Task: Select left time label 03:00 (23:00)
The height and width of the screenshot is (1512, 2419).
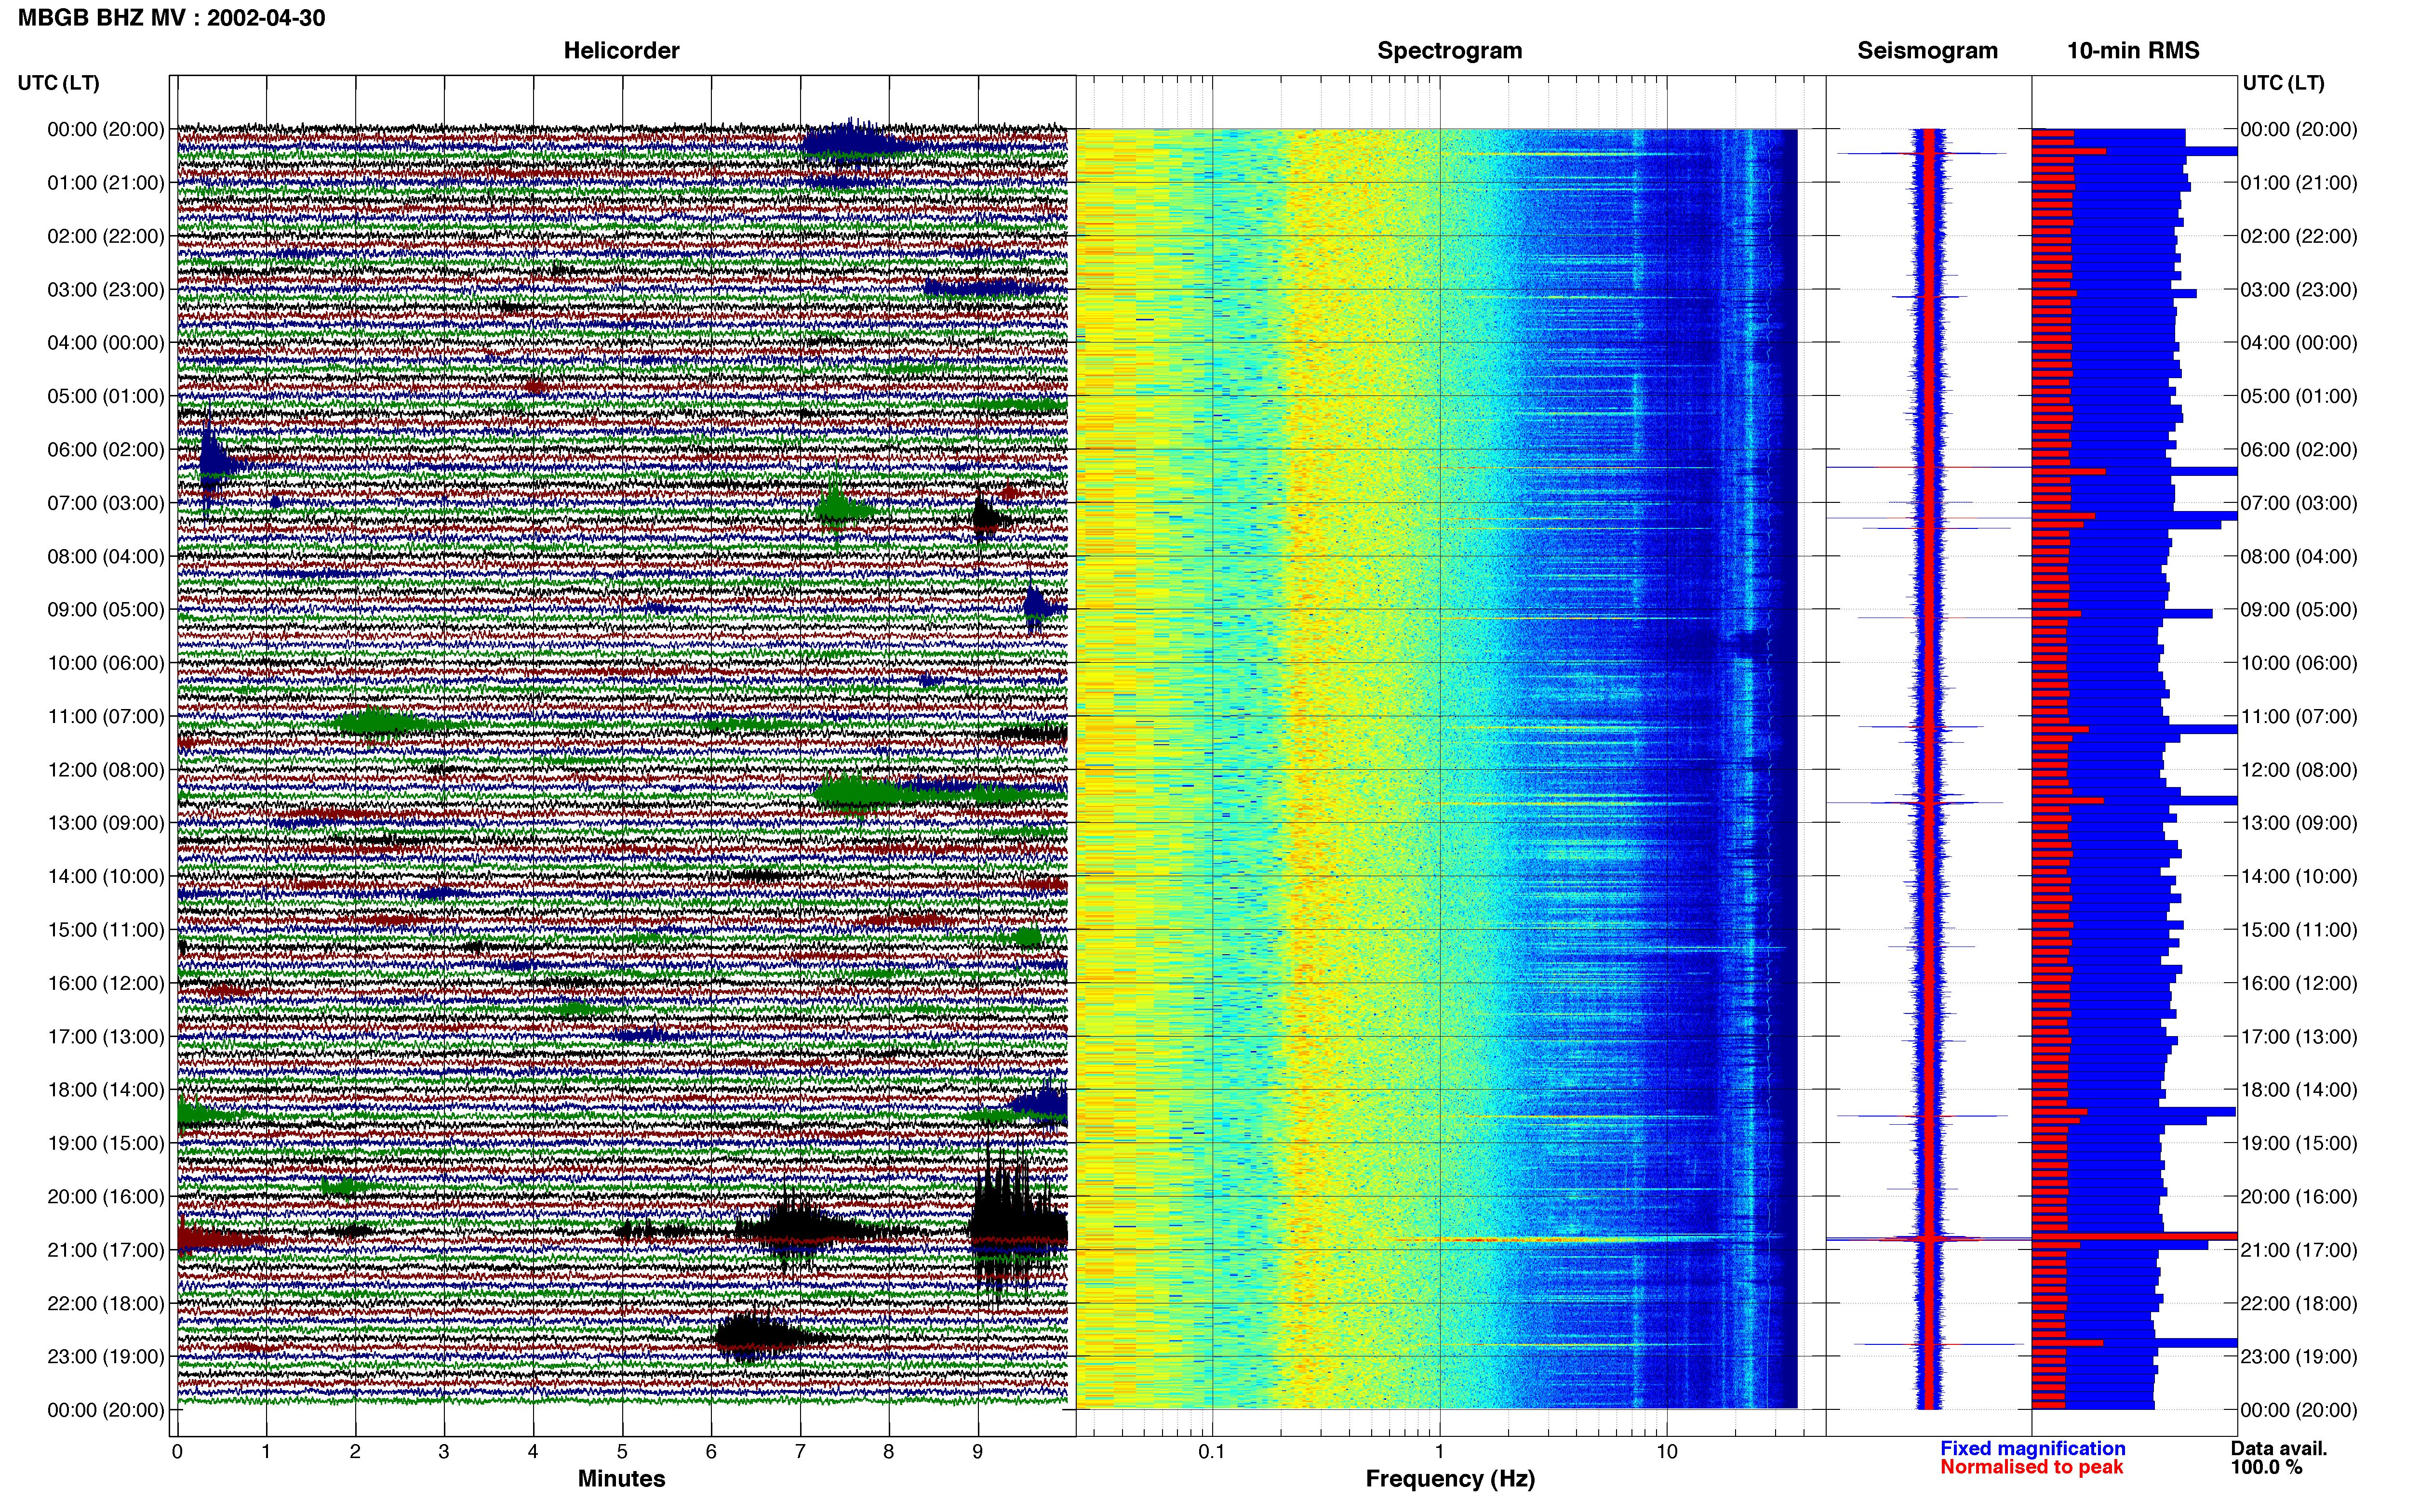Action: click(106, 290)
